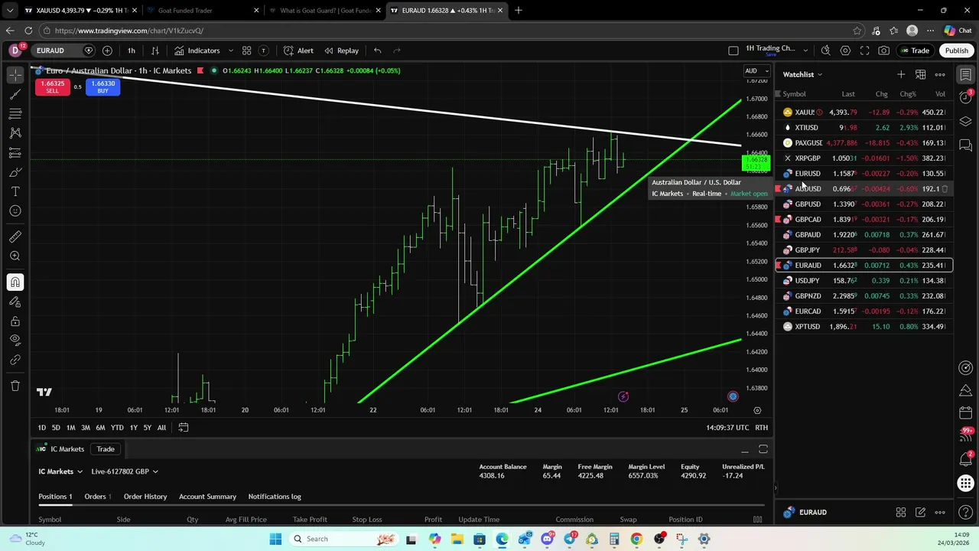The height and width of the screenshot is (551, 979).
Task: Expand the Watchlist name dropdown
Action: click(802, 74)
